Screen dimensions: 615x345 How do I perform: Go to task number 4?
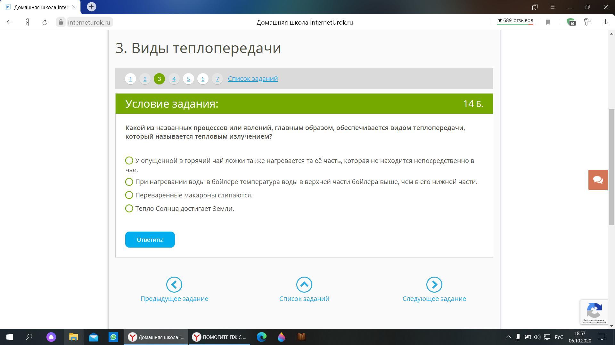click(174, 79)
